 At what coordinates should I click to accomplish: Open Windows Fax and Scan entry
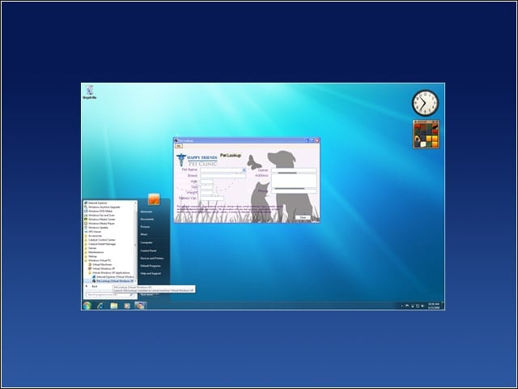100,216
